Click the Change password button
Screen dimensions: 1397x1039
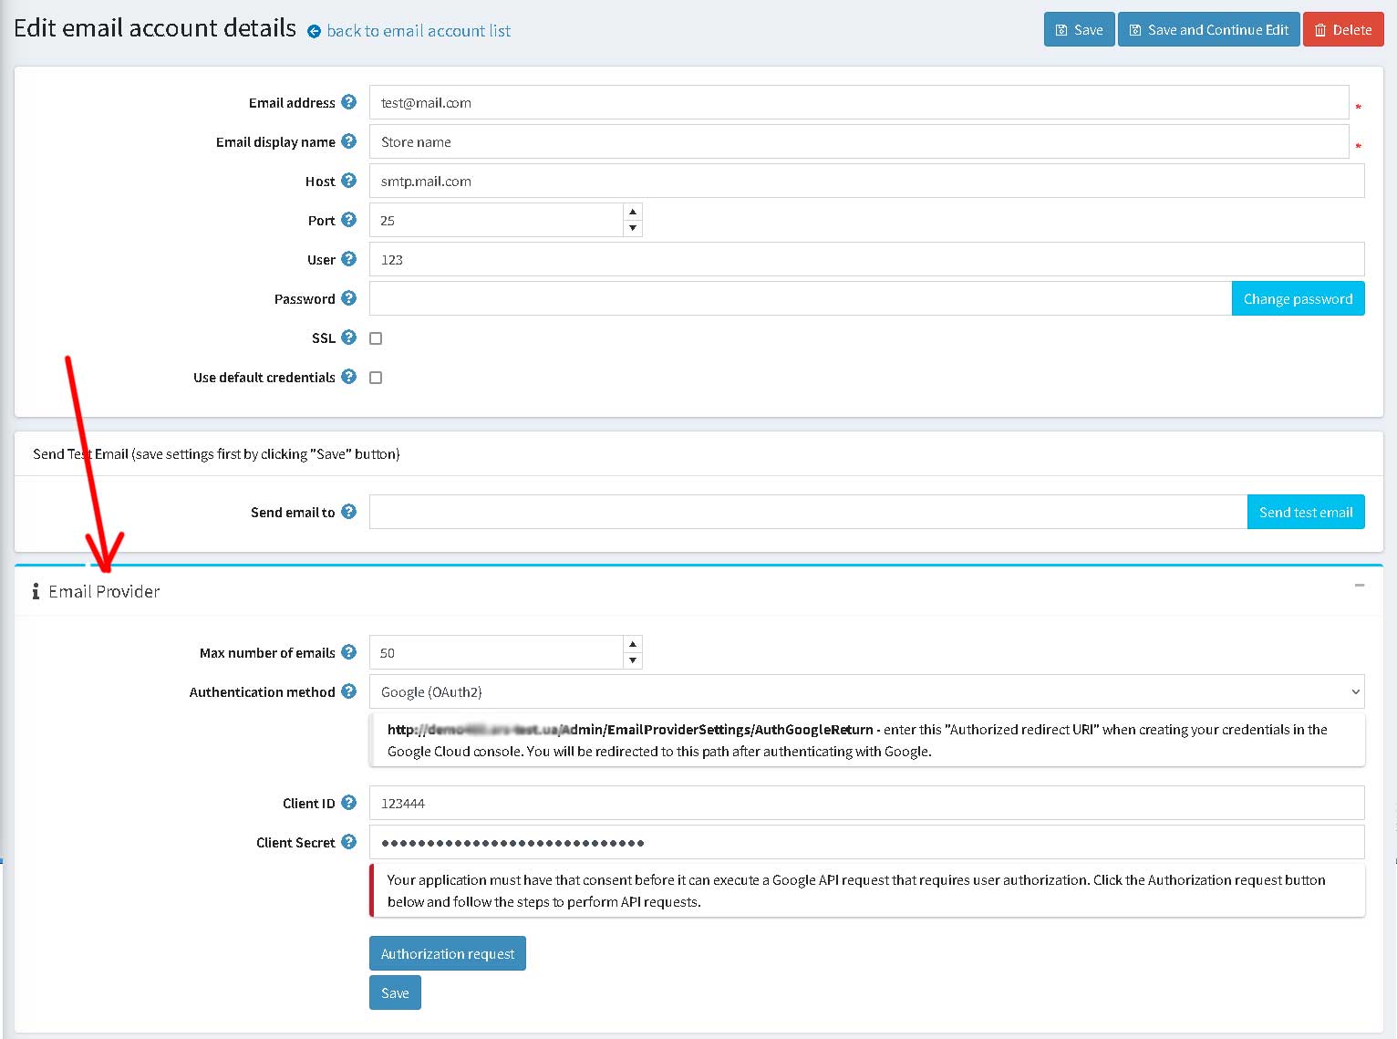(x=1298, y=298)
